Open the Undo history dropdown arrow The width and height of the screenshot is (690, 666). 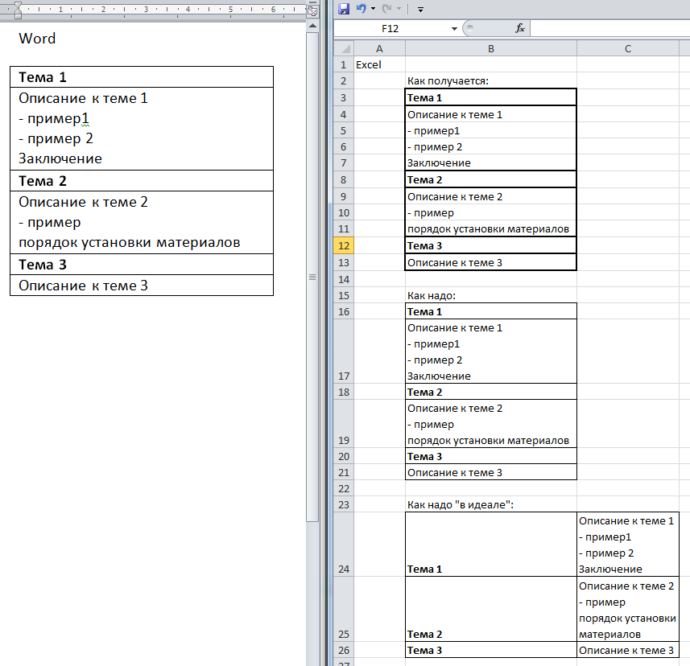point(374,10)
